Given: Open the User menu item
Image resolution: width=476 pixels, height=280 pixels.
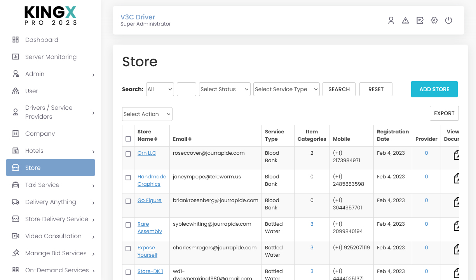Looking at the screenshot, I should click(31, 91).
